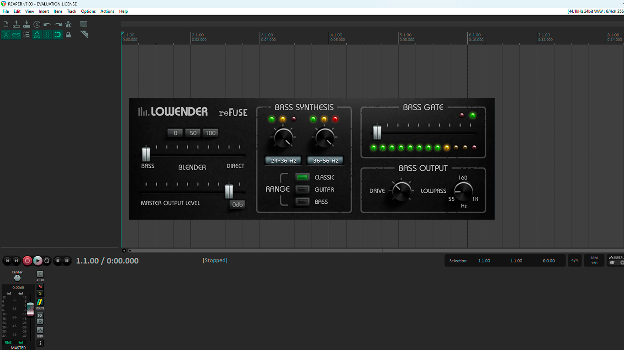Toggle master FX bypass power icon
Viewport: 624px width, 350px height.
click(40, 321)
